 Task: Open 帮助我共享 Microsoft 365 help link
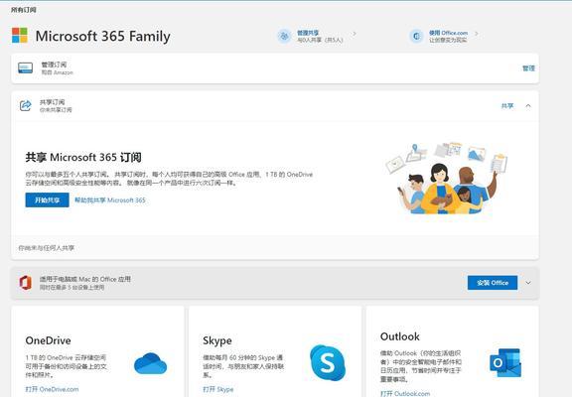point(110,200)
